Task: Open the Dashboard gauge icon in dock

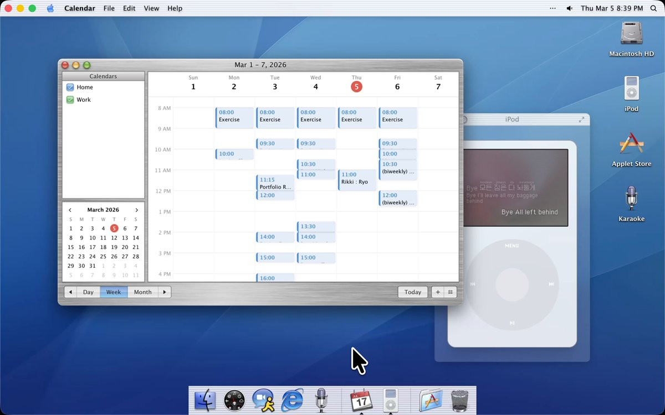Action: coord(234,401)
